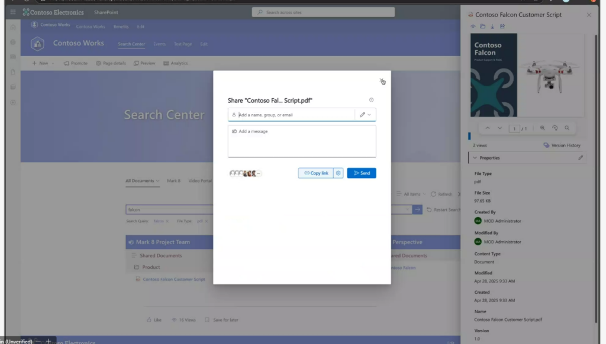Viewport: 606px width, 344px height.
Task: Edit properties with the pencil icon
Action: tap(581, 158)
